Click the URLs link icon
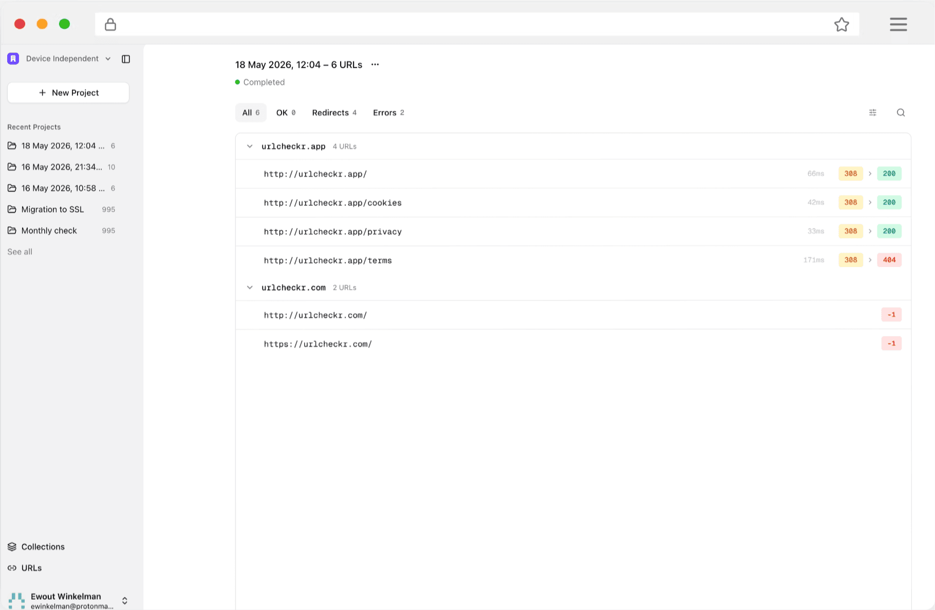The width and height of the screenshot is (935, 610). tap(12, 568)
